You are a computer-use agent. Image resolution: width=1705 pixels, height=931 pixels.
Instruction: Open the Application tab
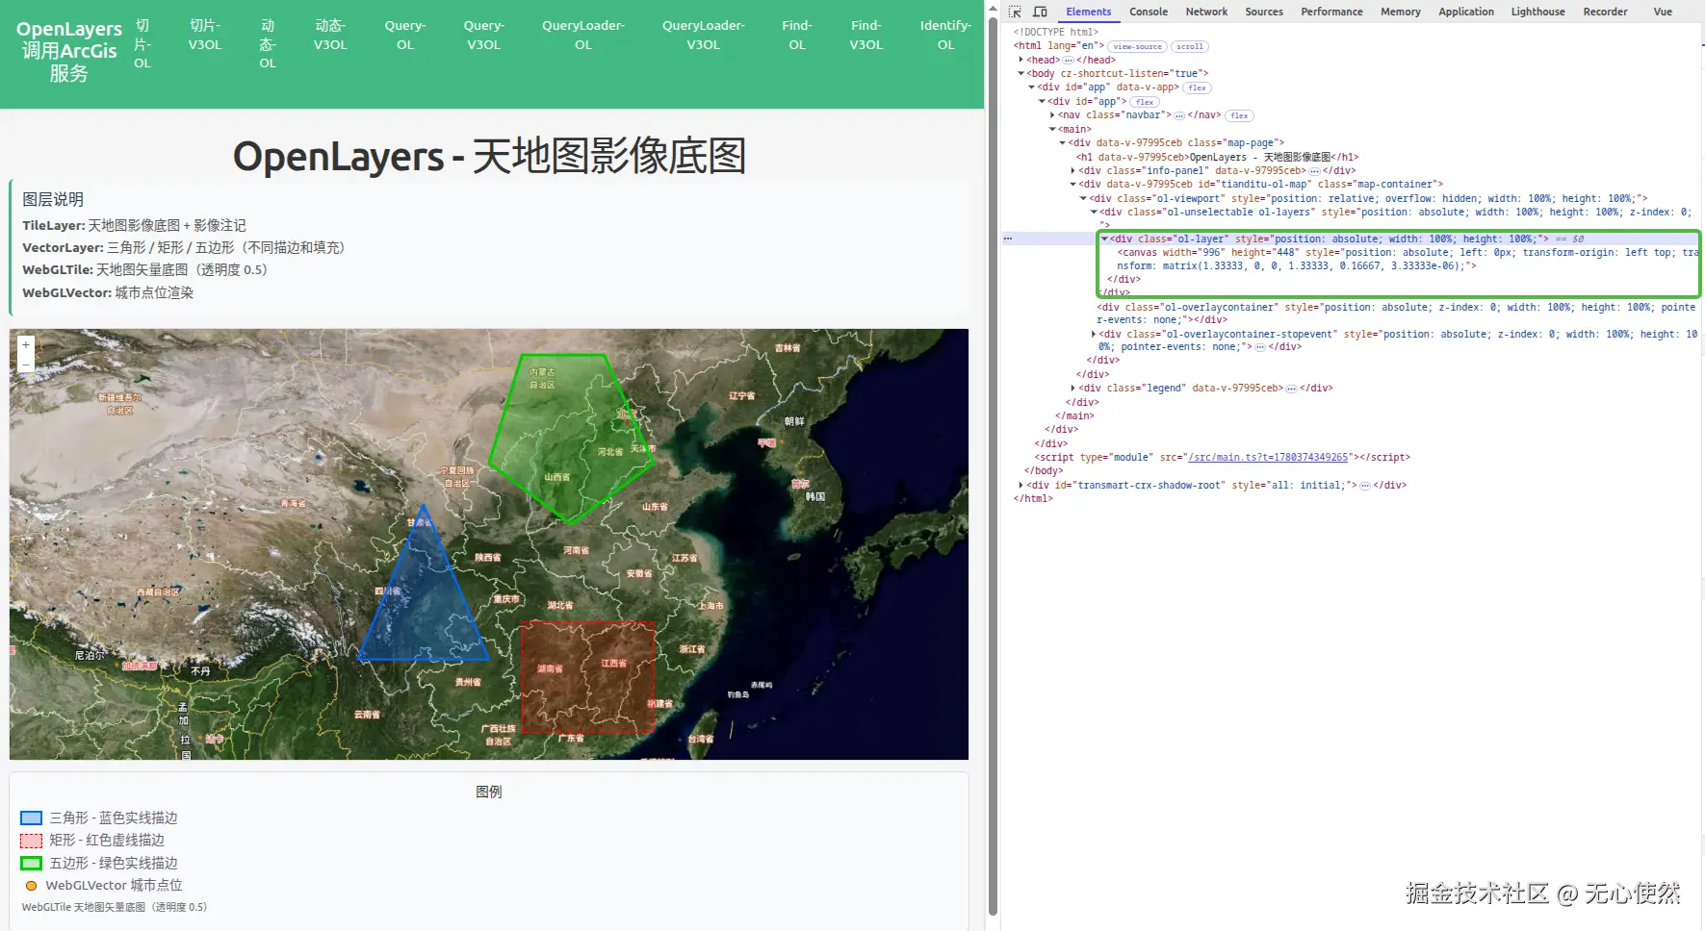click(x=1465, y=12)
